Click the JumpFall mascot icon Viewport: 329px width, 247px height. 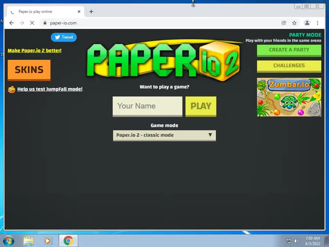pos(12,89)
